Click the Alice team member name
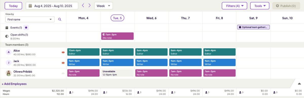This screenshot has height=98, width=304. click(16, 51)
